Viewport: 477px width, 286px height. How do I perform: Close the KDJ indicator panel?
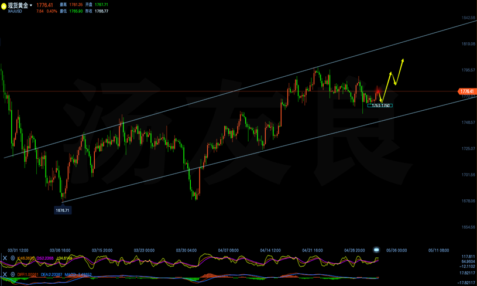pos(5,258)
